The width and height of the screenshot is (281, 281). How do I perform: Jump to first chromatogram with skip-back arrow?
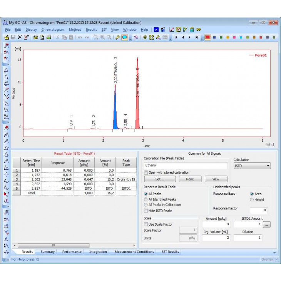pyautogui.click(x=176, y=37)
